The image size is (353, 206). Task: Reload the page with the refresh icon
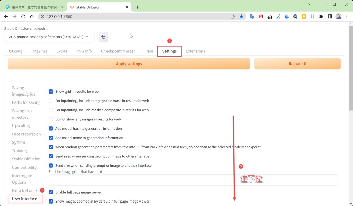coord(23,16)
